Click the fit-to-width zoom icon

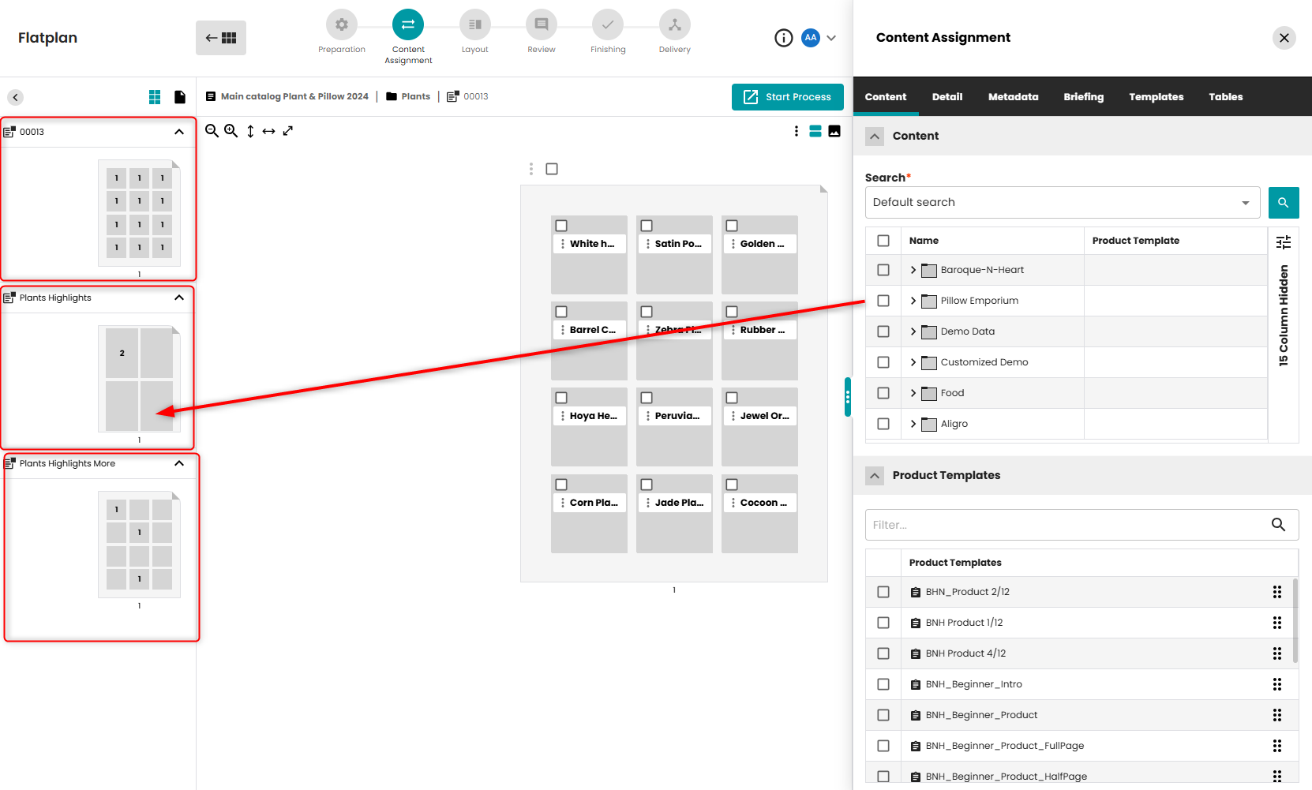(268, 131)
